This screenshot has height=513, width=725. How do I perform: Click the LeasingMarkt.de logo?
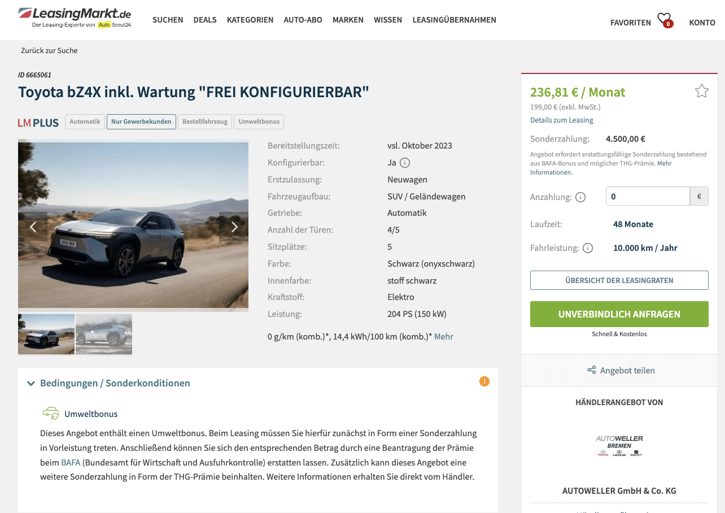tap(75, 18)
